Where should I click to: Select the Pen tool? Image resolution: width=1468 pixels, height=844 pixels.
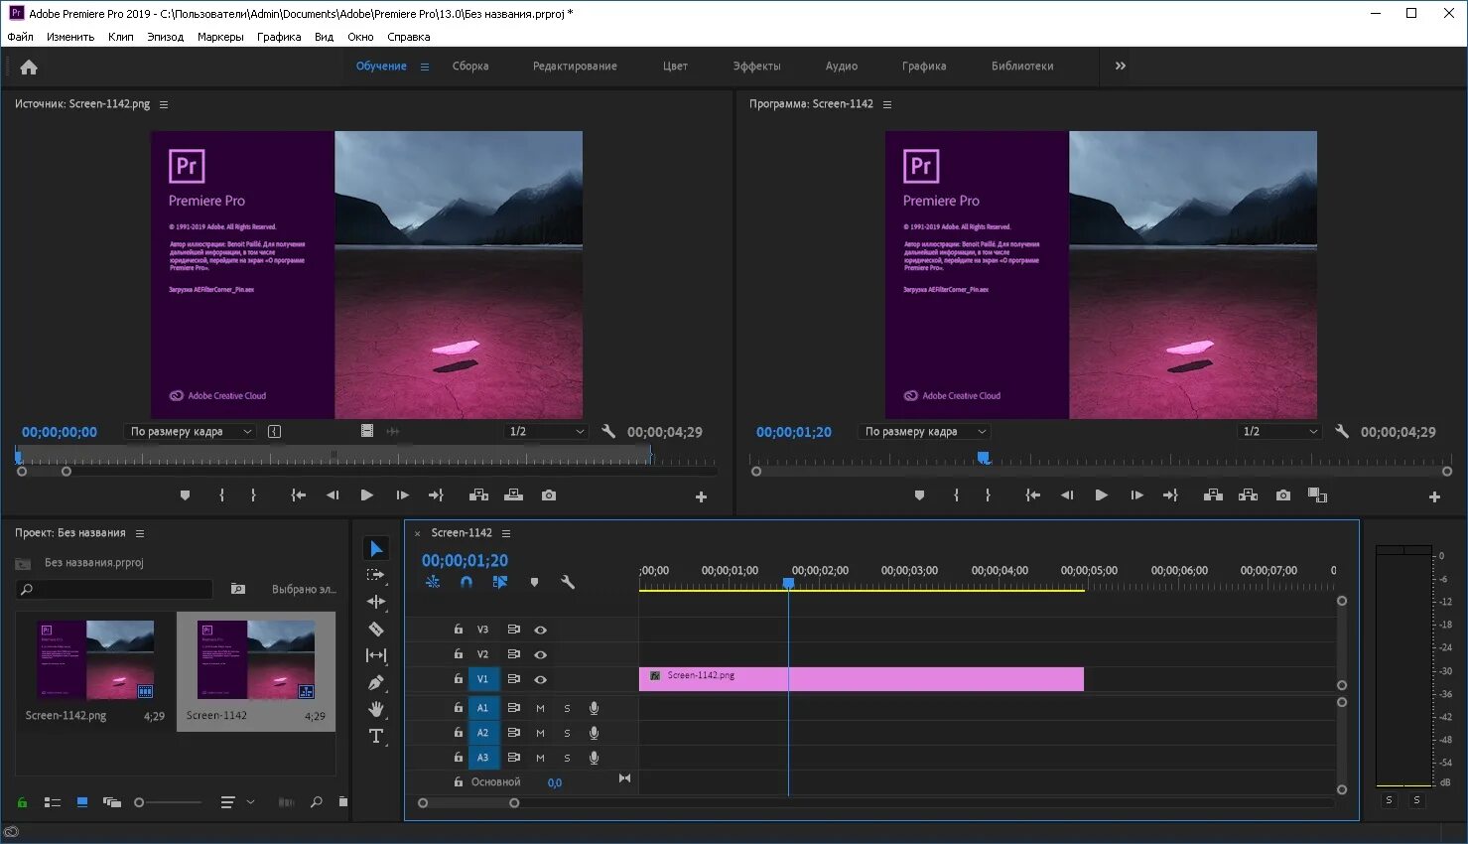tap(376, 682)
